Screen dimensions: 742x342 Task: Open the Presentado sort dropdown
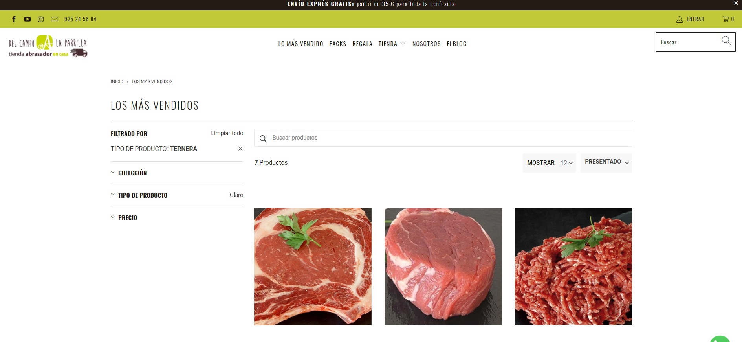[x=606, y=162]
